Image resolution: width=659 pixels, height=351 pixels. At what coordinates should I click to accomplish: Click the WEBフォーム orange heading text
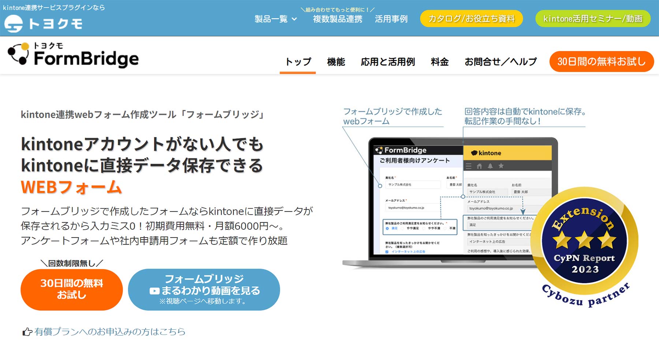point(71,187)
